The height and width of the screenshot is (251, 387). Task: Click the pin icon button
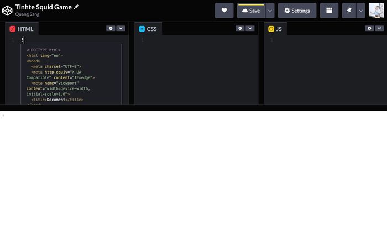coord(349,11)
